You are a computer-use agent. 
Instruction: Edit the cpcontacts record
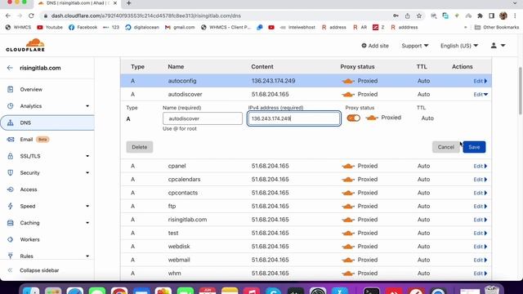click(x=481, y=193)
